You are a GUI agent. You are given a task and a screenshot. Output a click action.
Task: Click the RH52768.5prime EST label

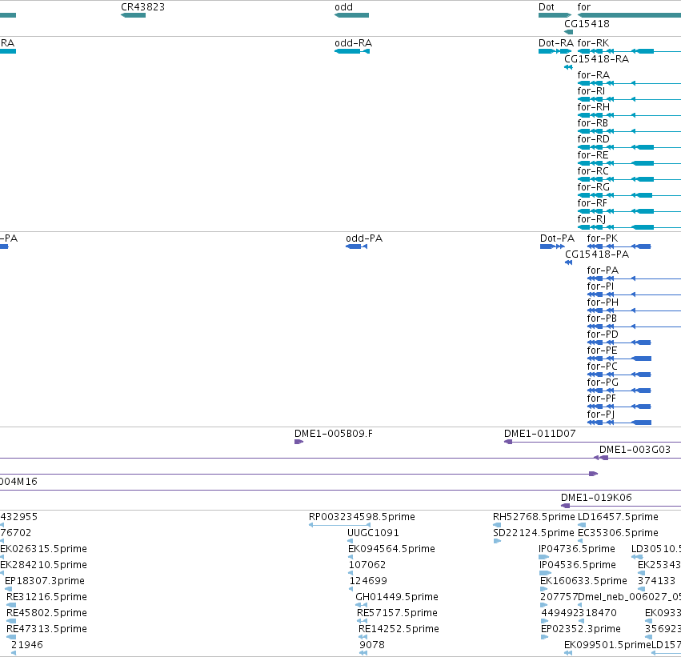click(534, 517)
